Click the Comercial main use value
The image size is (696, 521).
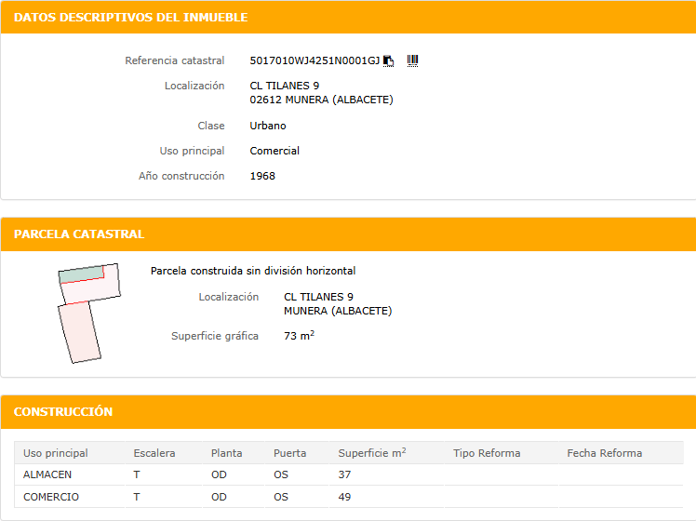274,151
